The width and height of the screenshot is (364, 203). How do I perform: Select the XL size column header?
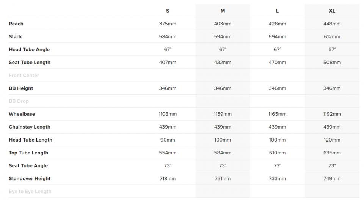click(x=332, y=11)
